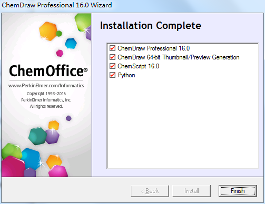Click the ChemOffice logo text
The width and height of the screenshot is (265, 204).
pyautogui.click(x=48, y=70)
